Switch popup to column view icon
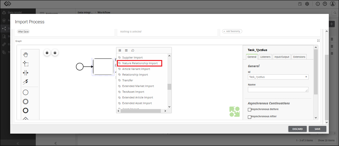Image resolution: width=339 pixels, height=146 pixels. (120, 50)
